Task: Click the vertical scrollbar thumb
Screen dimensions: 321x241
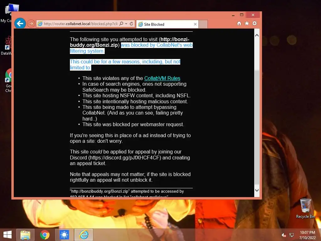Action: (x=257, y=127)
